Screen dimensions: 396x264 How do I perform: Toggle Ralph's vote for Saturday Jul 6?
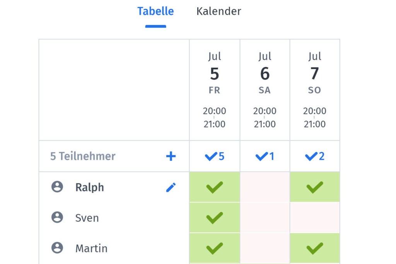[x=265, y=187]
